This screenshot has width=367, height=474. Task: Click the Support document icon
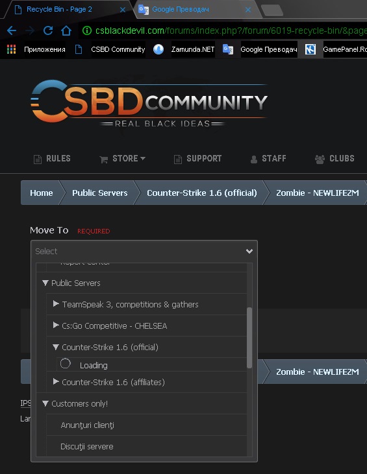coord(178,159)
